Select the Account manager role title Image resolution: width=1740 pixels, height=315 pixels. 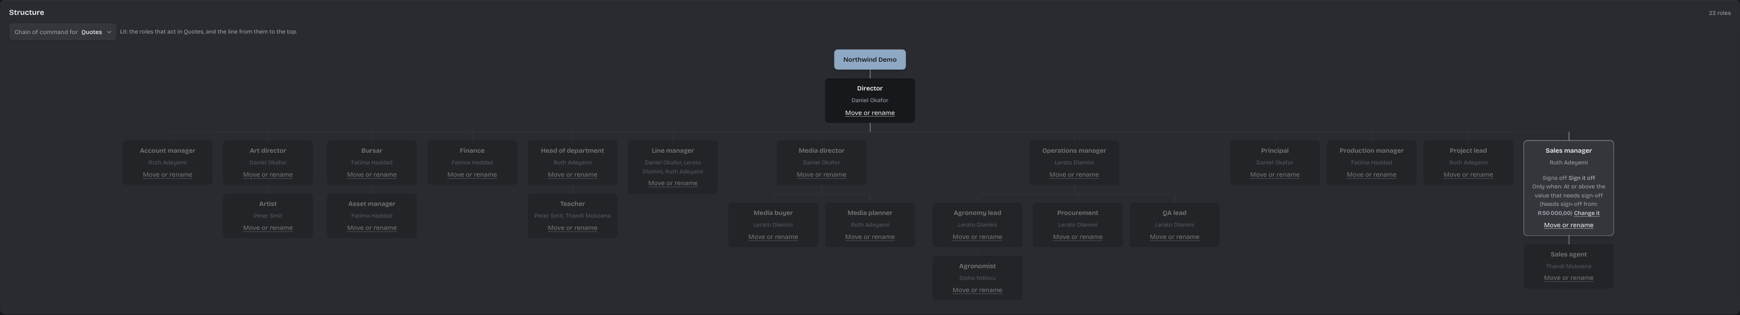[167, 151]
